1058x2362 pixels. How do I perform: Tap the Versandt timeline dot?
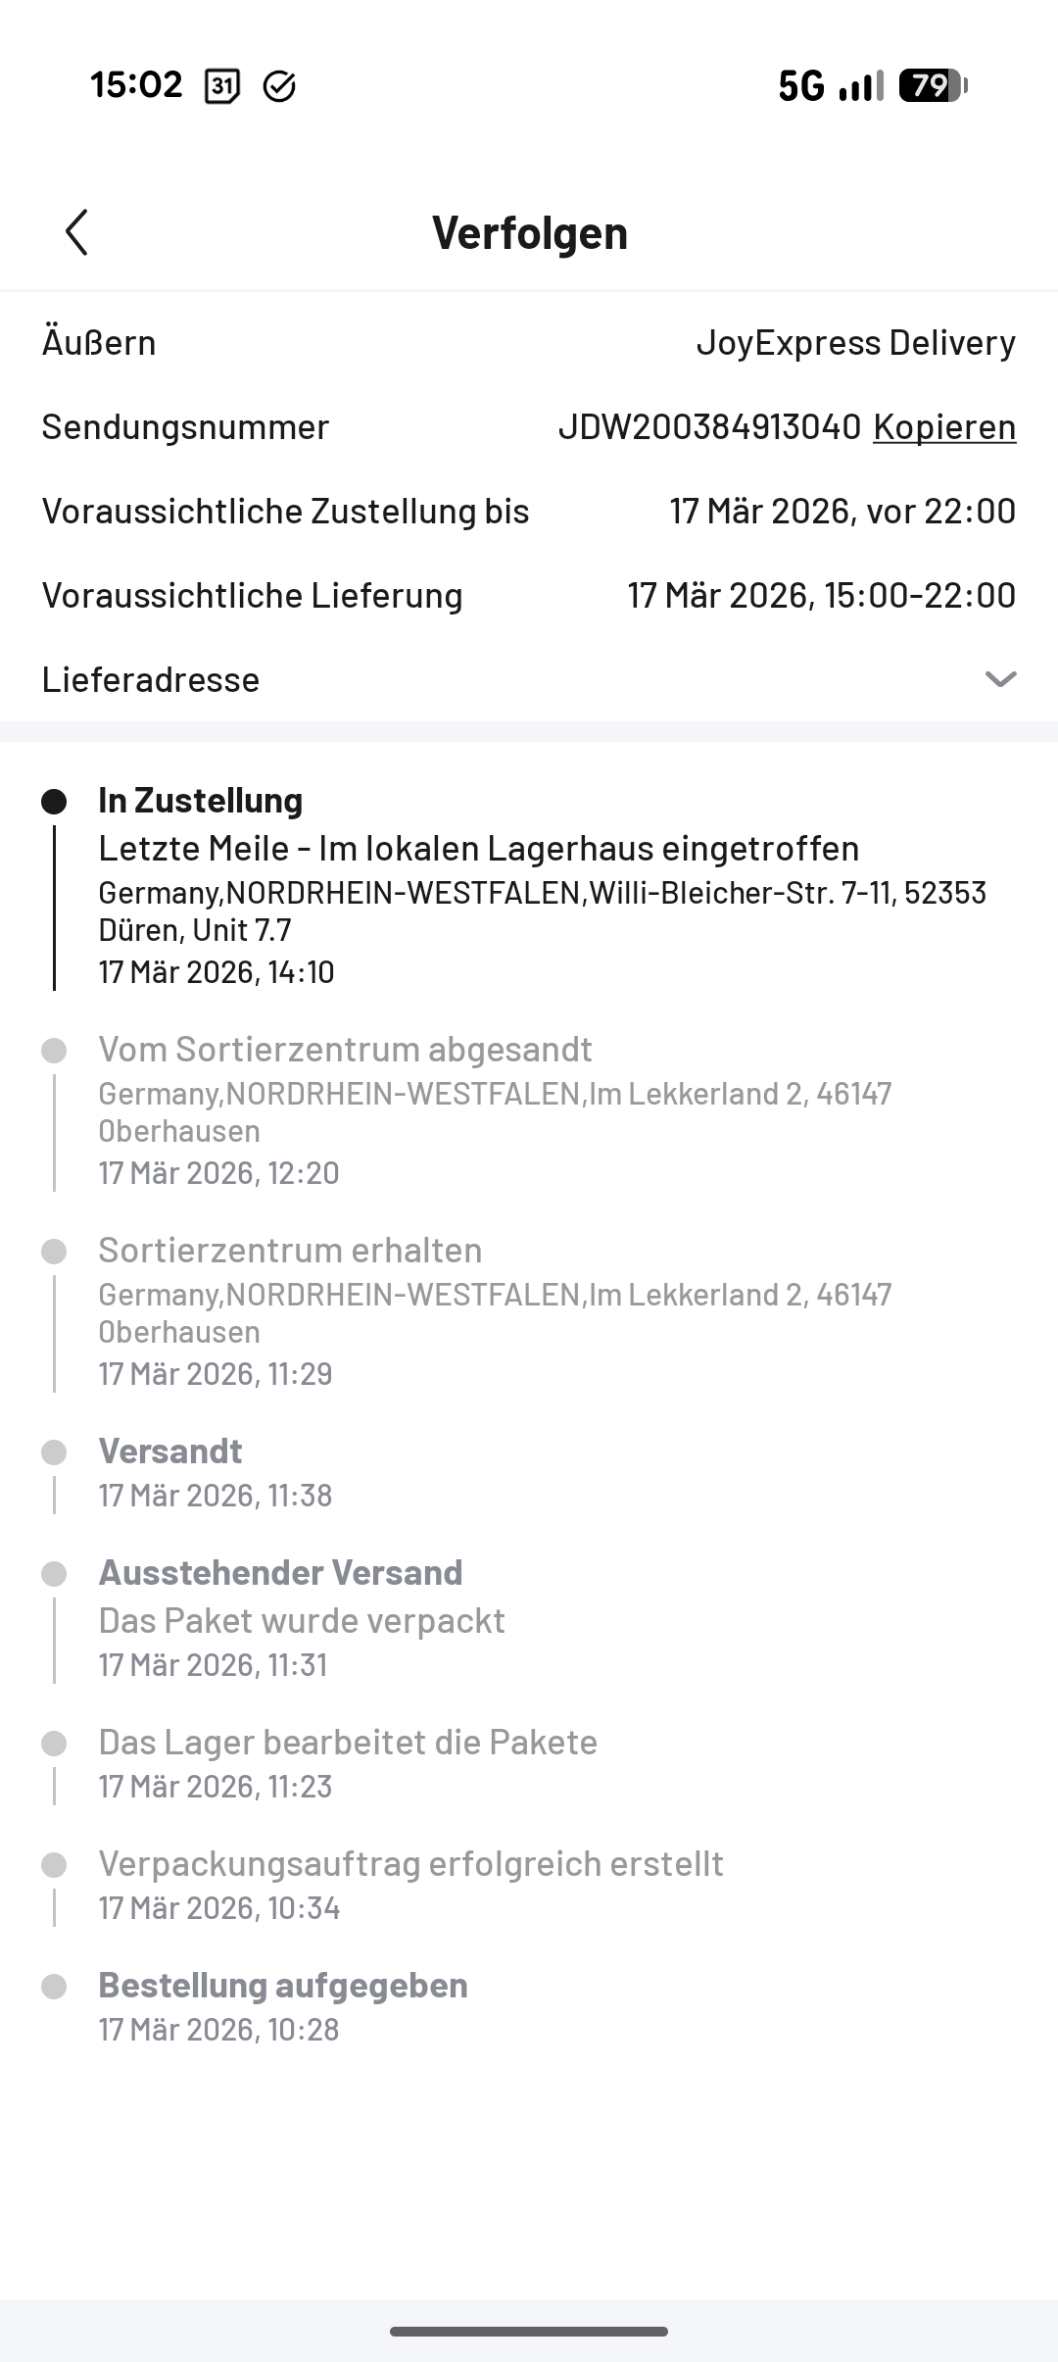click(x=54, y=1452)
